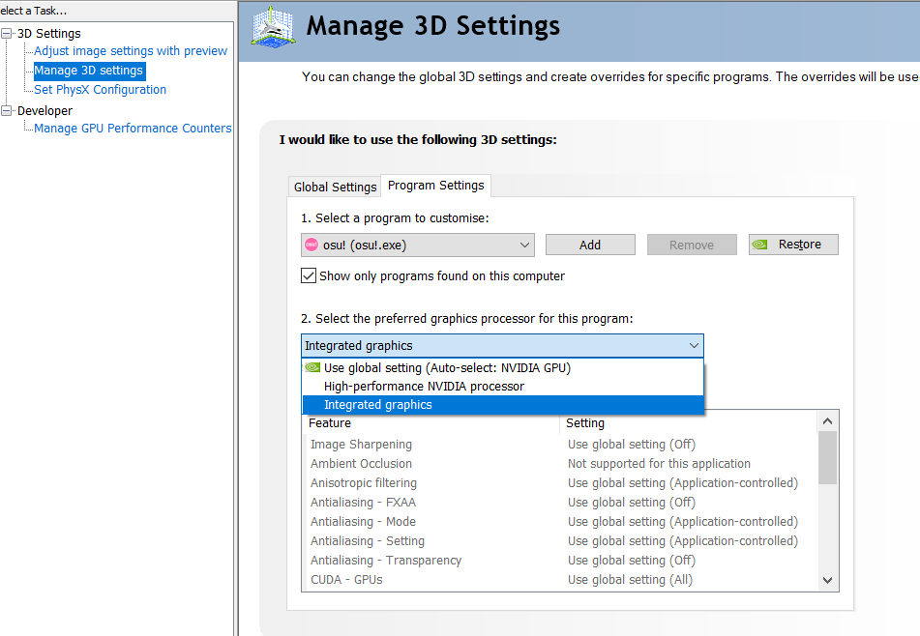The height and width of the screenshot is (636, 920).
Task: Open the program selection dropdown arrow
Action: (x=524, y=245)
